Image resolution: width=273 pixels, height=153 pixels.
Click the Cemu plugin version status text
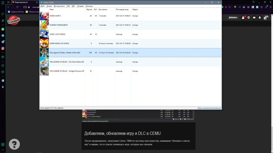click(51, 108)
